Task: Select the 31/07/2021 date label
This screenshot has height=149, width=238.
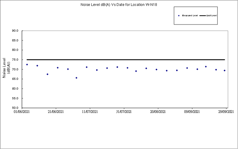Action: tap(124, 112)
